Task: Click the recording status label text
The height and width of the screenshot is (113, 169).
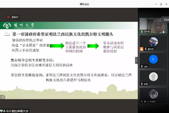Action: (15, 17)
